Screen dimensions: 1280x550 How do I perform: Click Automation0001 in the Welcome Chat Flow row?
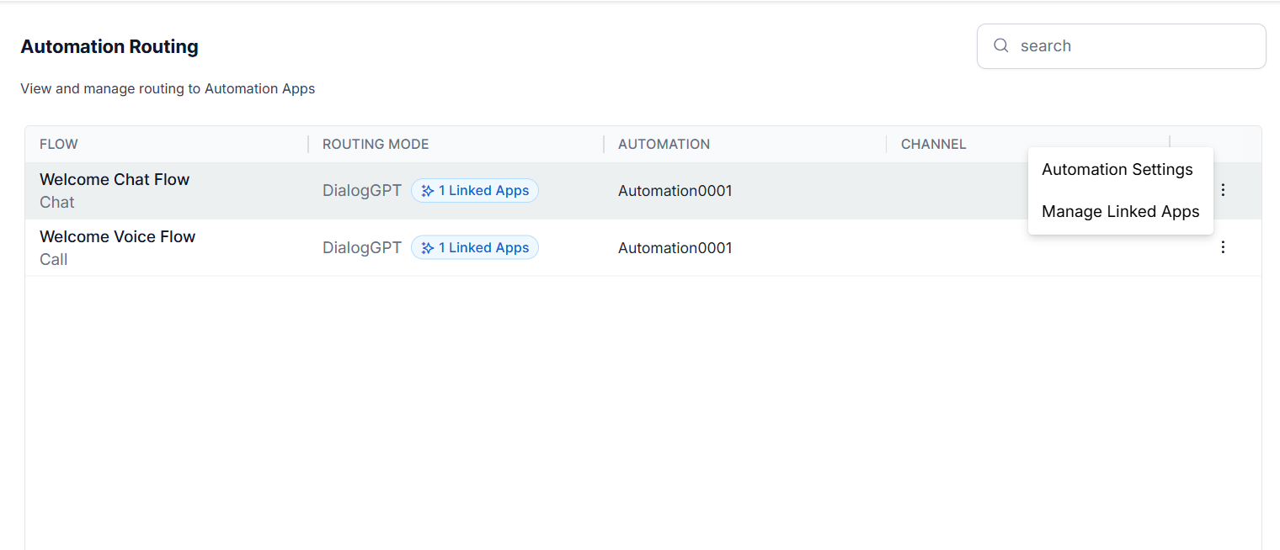675,191
